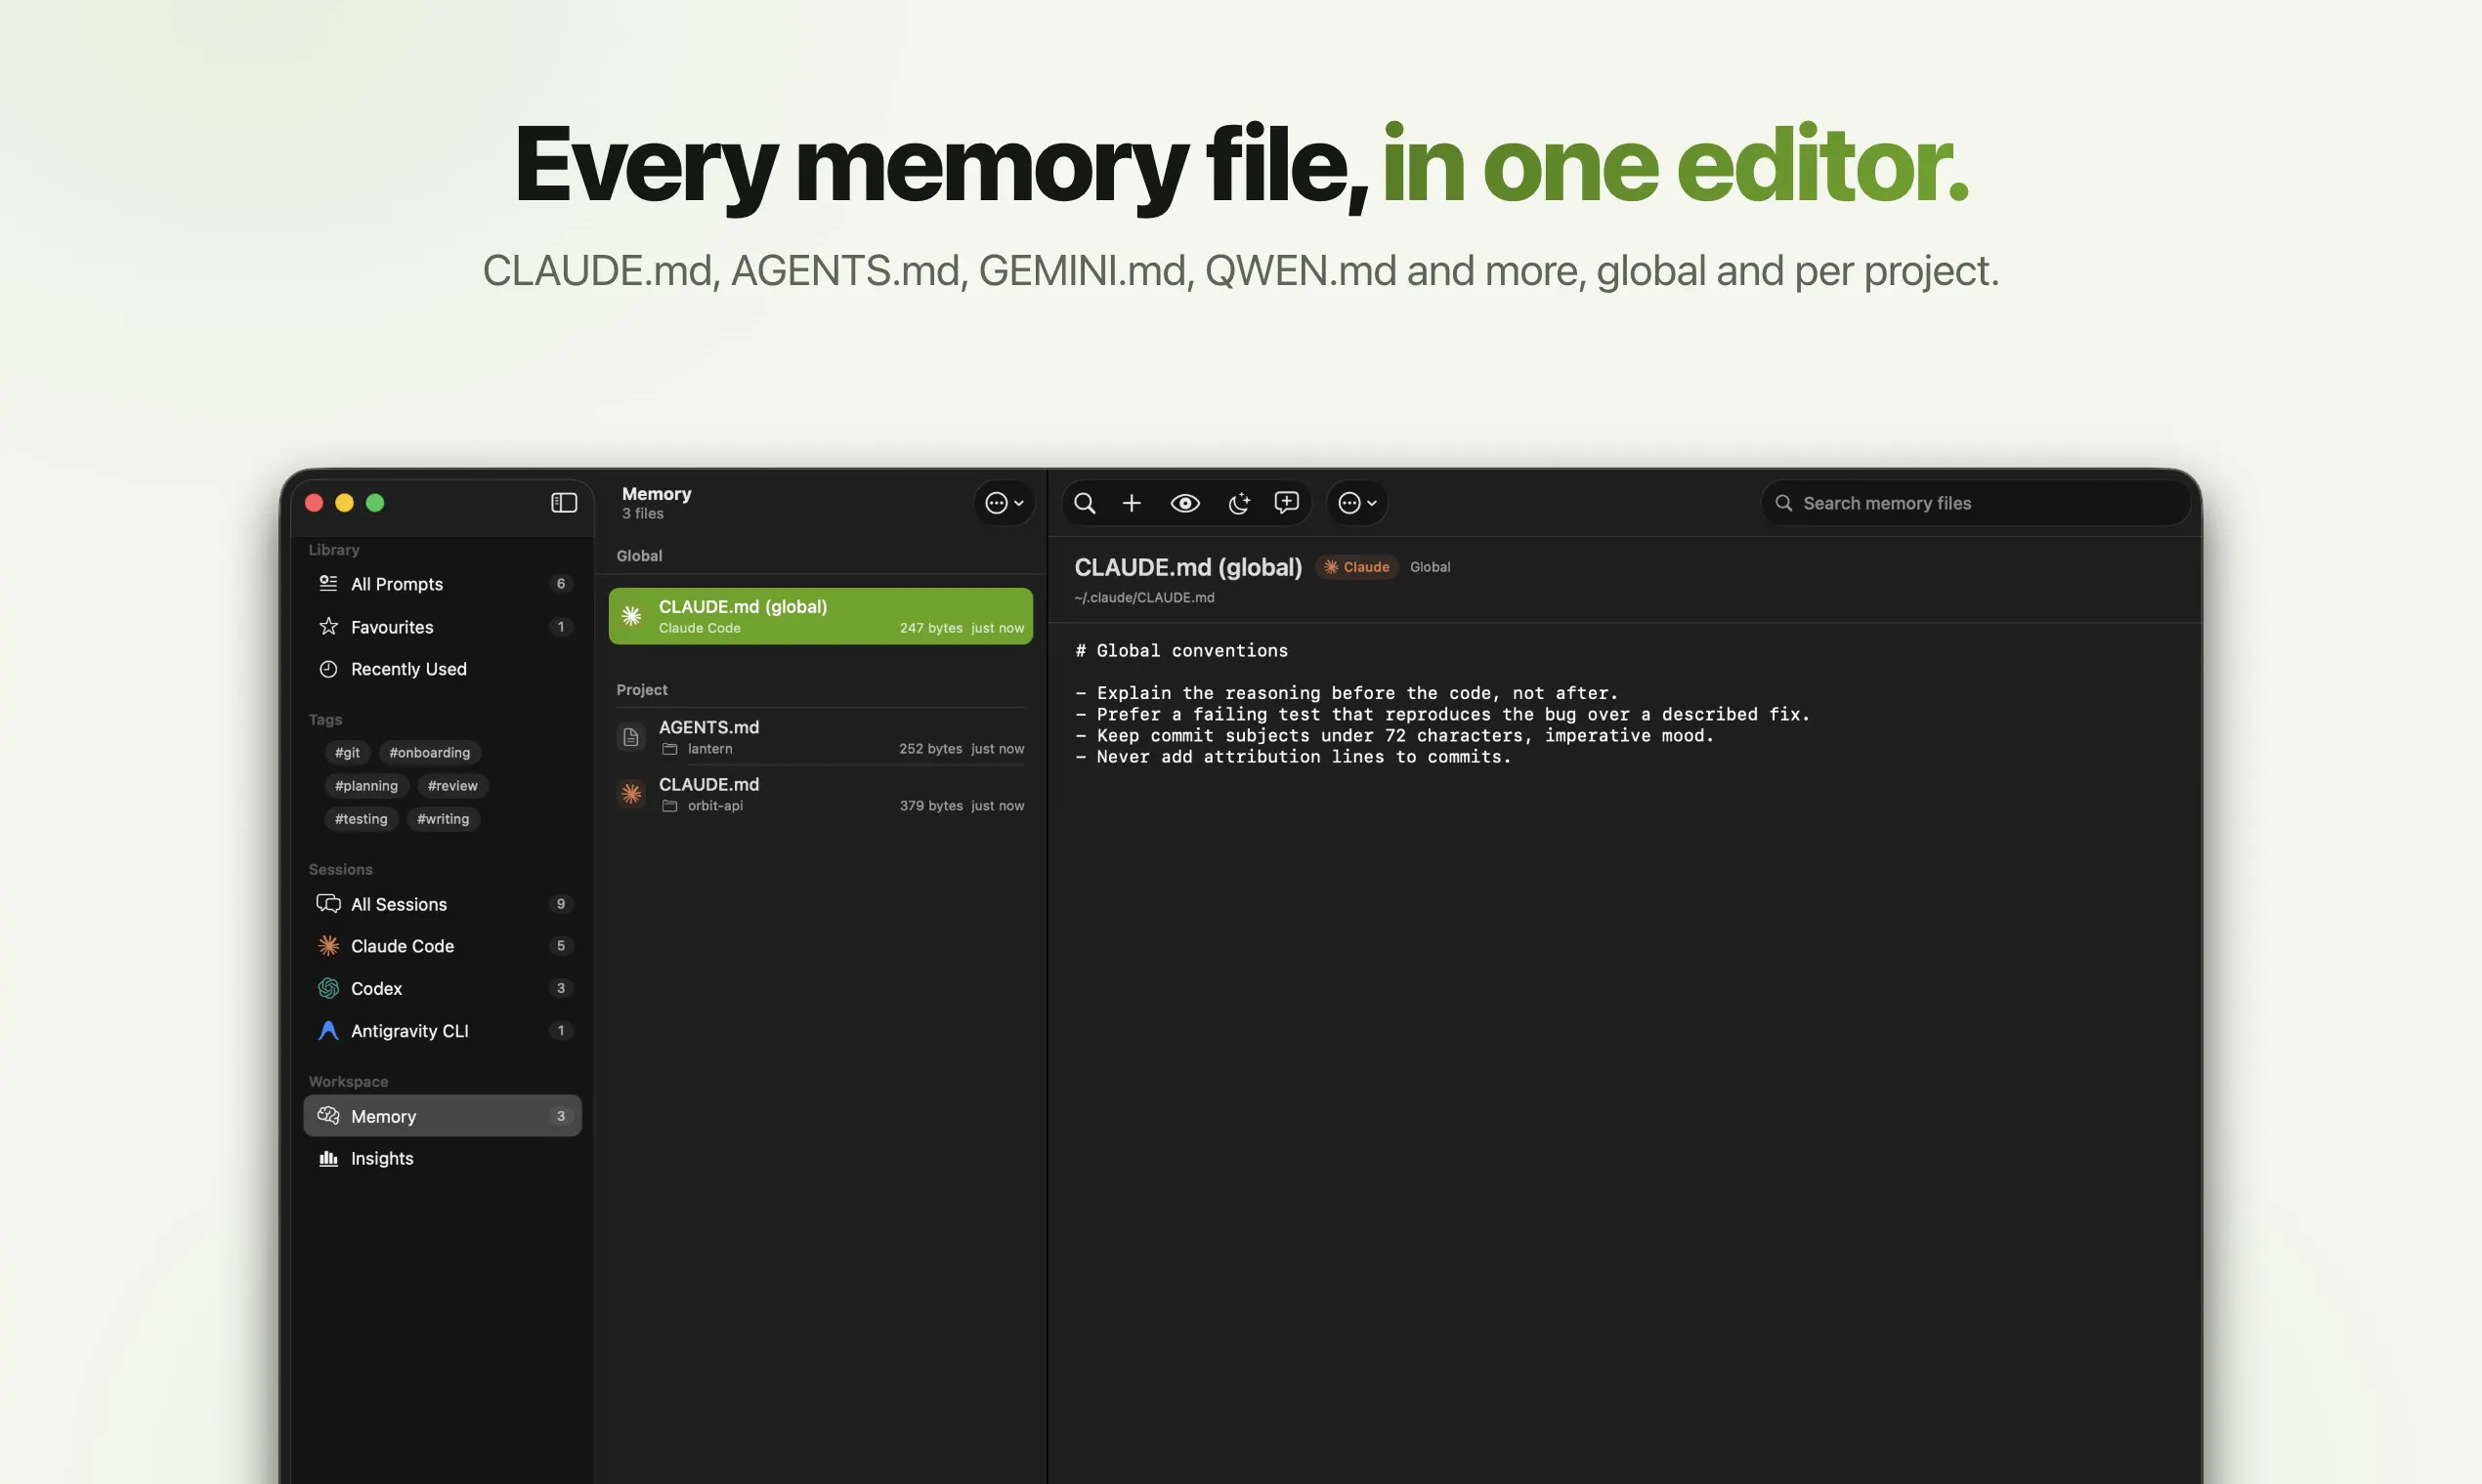Click the All Sessions chat bubbles icon

[x=328, y=904]
